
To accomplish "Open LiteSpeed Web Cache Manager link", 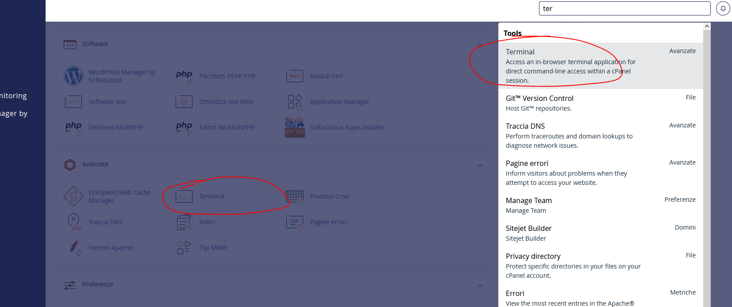I will (x=119, y=196).
